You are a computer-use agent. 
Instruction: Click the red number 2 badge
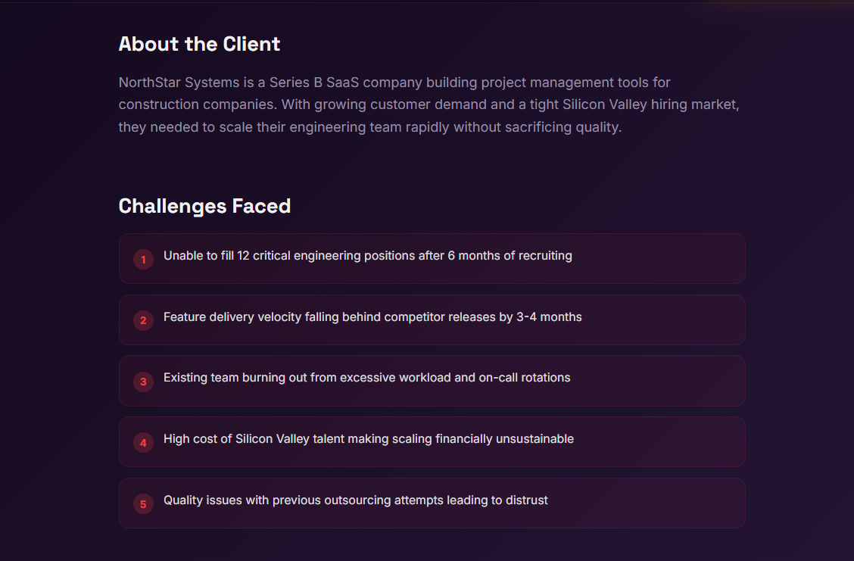143,320
